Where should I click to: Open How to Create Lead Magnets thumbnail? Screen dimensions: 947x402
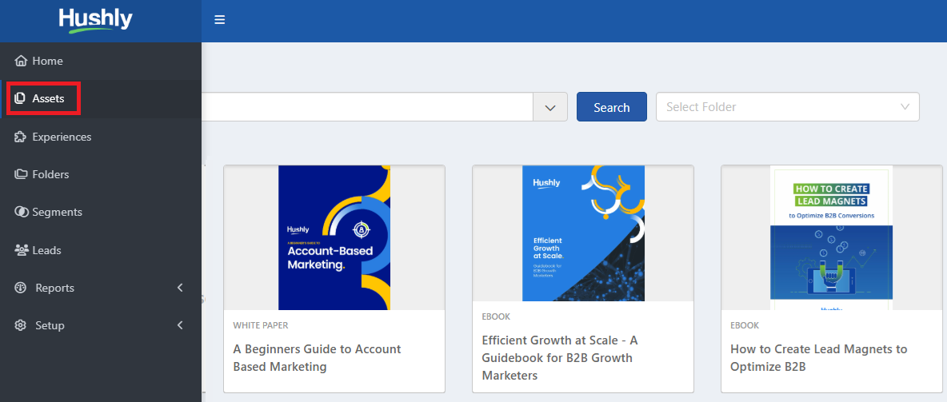832,238
